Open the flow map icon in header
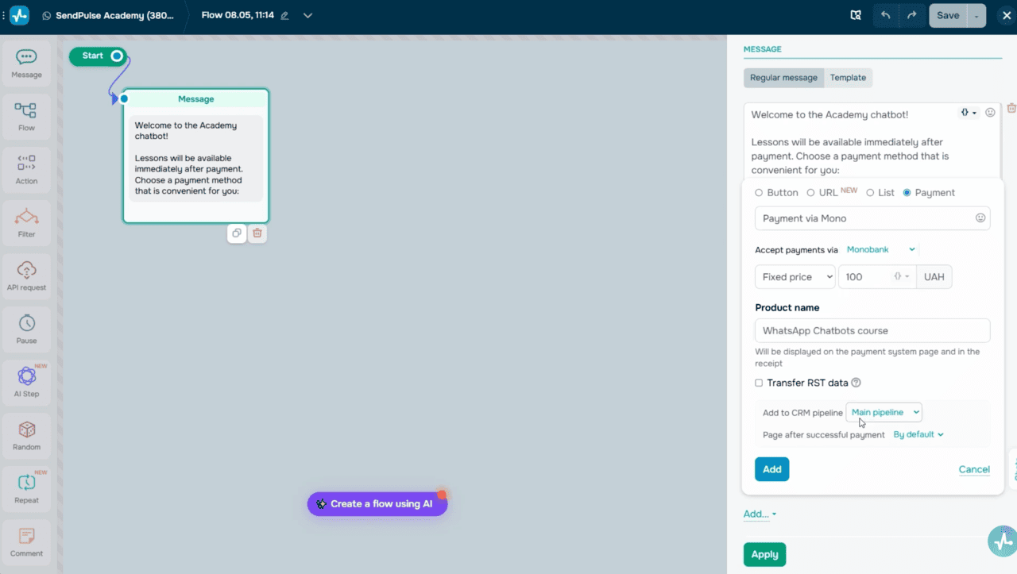The width and height of the screenshot is (1017, 574). (856, 15)
